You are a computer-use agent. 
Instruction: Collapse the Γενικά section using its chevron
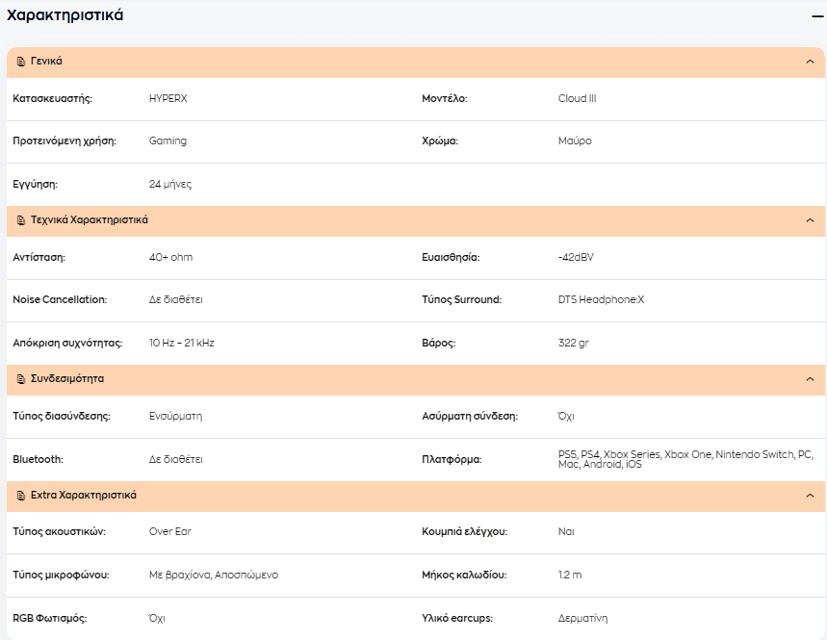pos(810,62)
